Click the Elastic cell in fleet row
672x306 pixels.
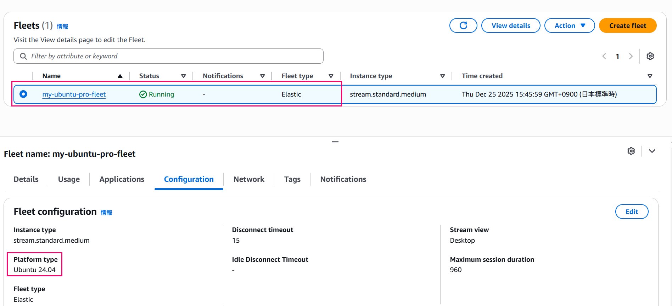291,94
